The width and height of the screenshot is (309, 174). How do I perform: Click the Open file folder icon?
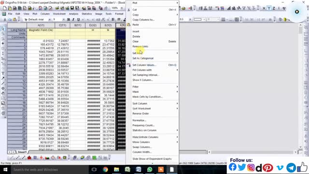tap(57, 8)
